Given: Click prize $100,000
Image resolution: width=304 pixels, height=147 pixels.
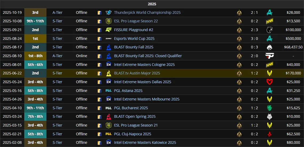Looking at the screenshot, I should click(293, 30).
